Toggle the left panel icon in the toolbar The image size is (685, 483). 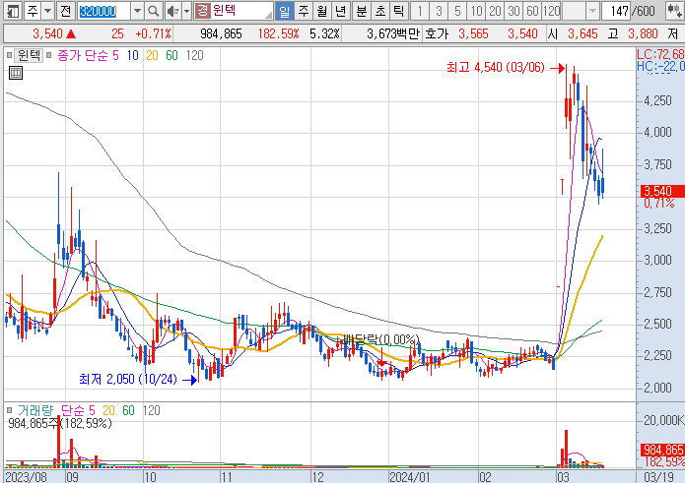click(13, 11)
